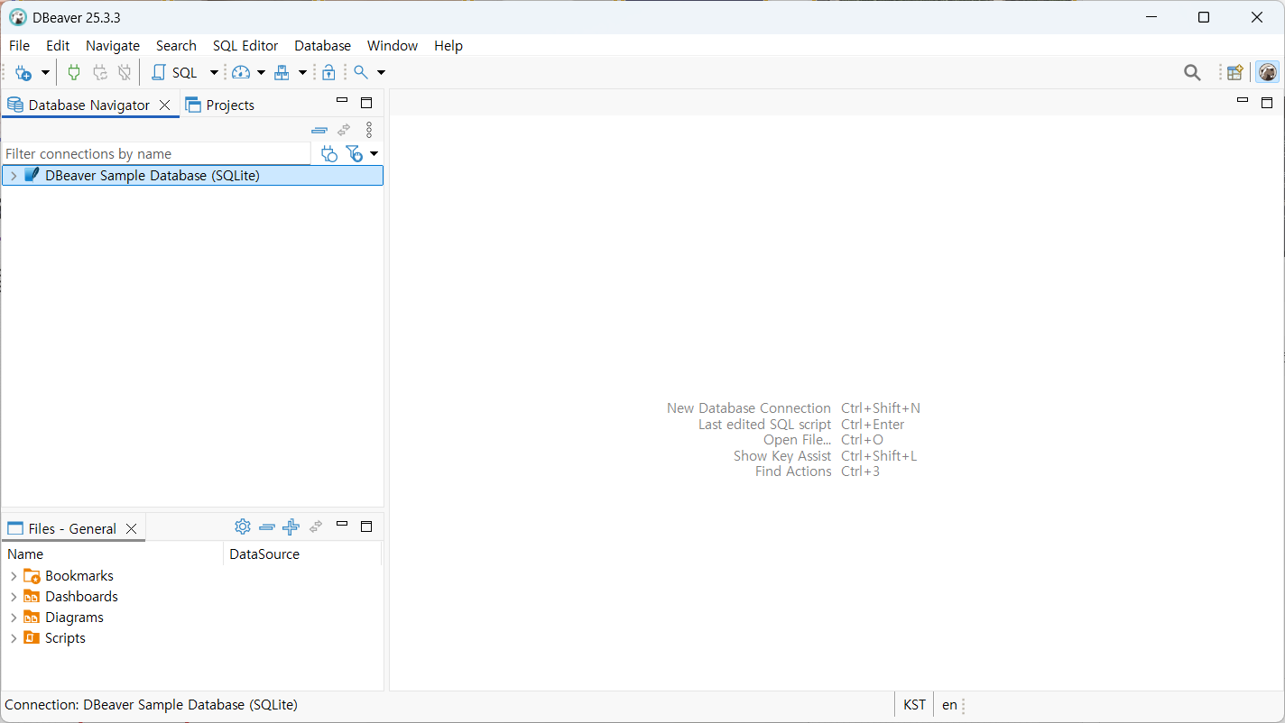Expand the DBeaver Sample Database node
This screenshot has width=1285, height=723.
tap(14, 176)
